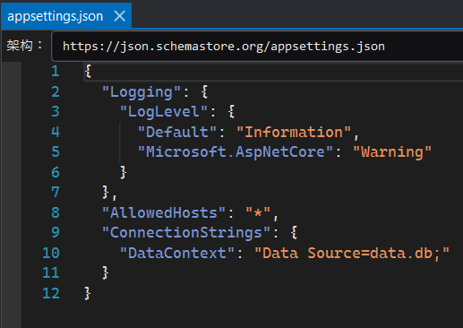Place cursor on "Logging" key
The image size is (463, 328).
point(141,92)
